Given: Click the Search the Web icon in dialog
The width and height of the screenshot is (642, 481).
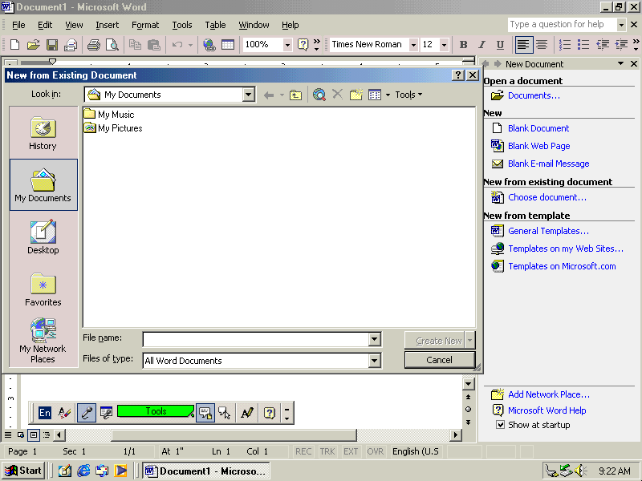Looking at the screenshot, I should [x=319, y=95].
